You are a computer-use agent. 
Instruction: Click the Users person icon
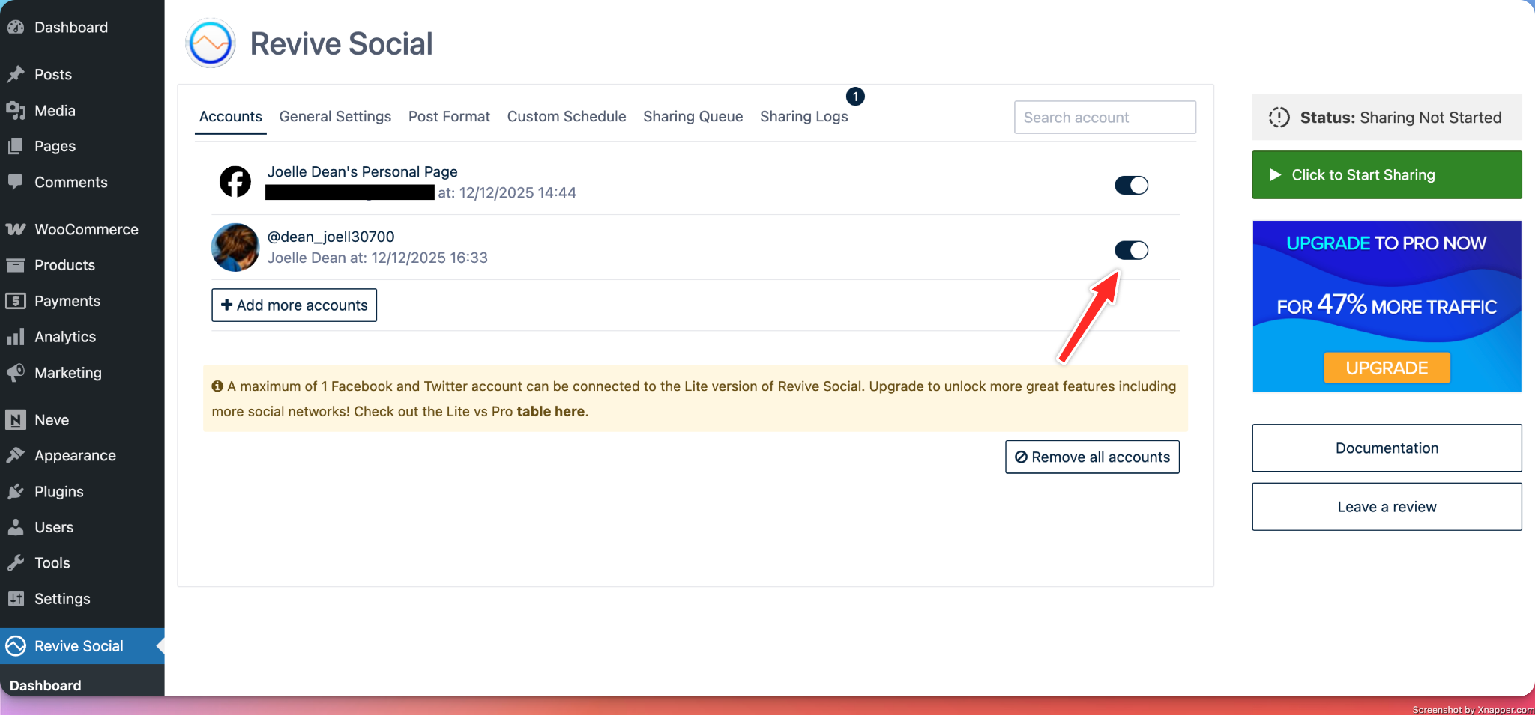[x=16, y=527]
